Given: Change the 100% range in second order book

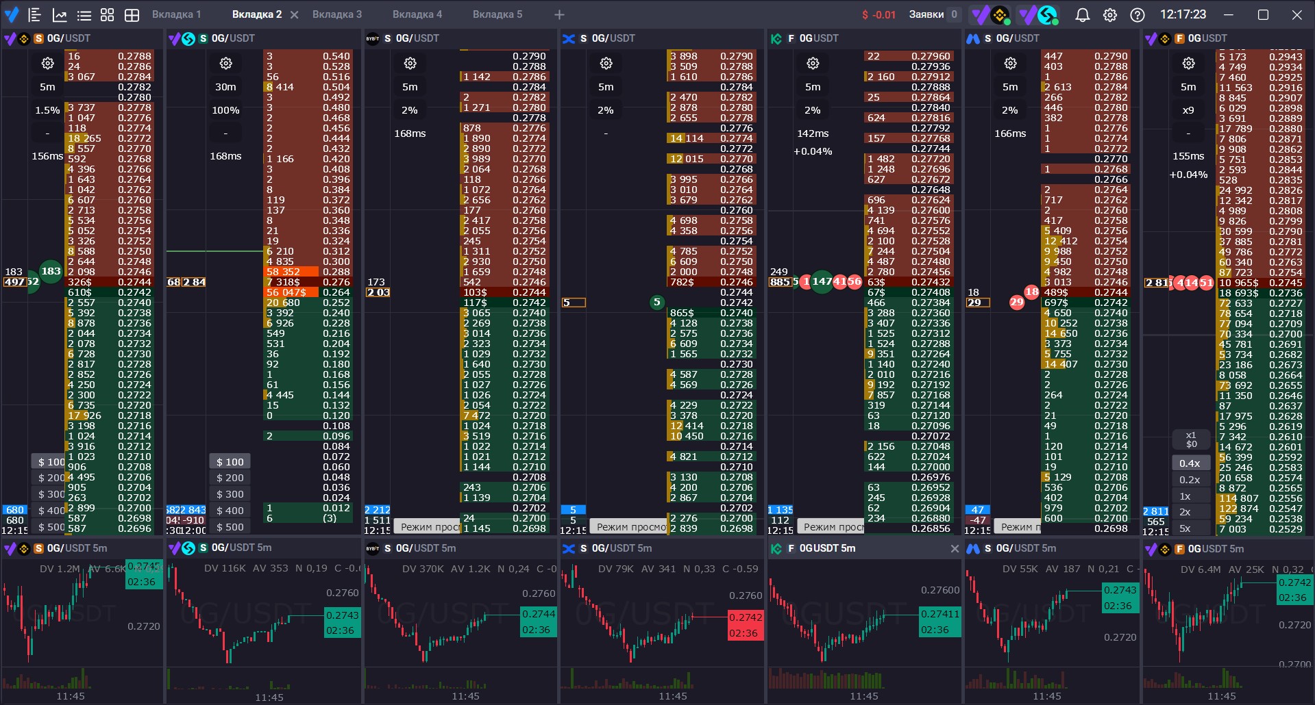Looking at the screenshot, I should [x=225, y=110].
